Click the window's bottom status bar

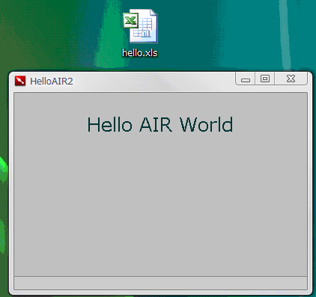(x=160, y=283)
